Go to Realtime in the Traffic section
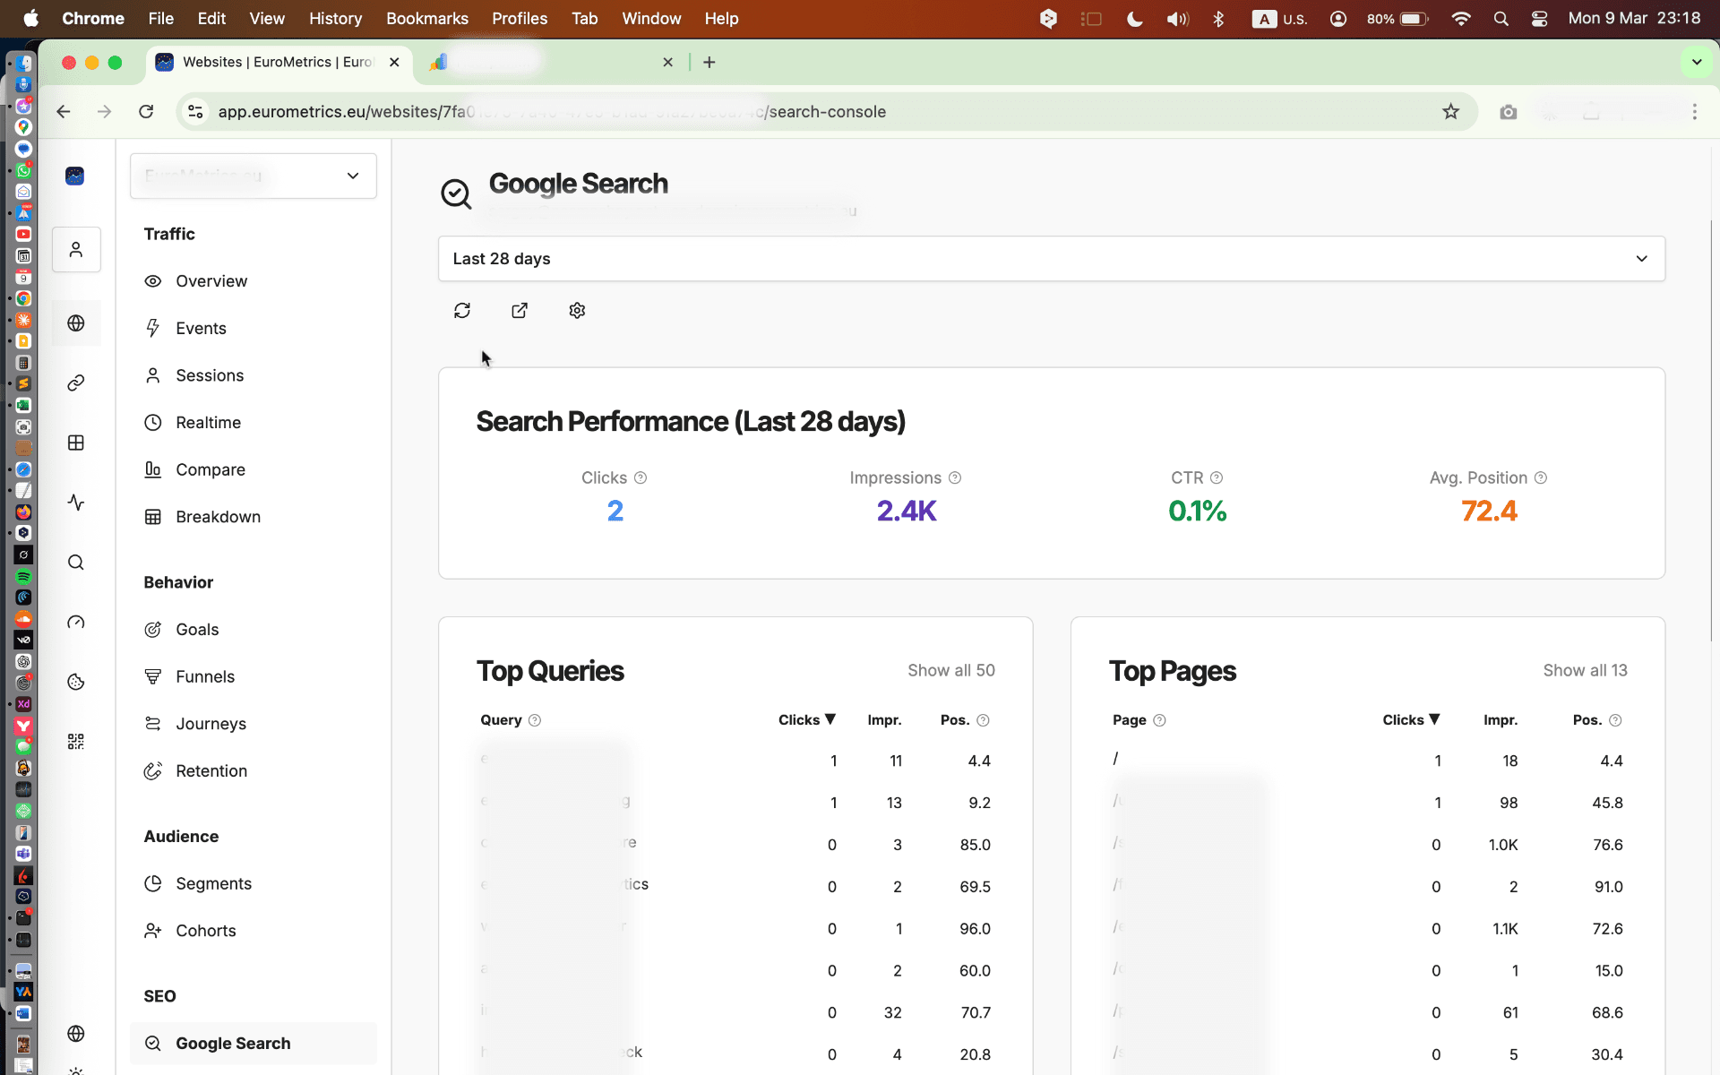The width and height of the screenshot is (1720, 1075). pos(208,423)
